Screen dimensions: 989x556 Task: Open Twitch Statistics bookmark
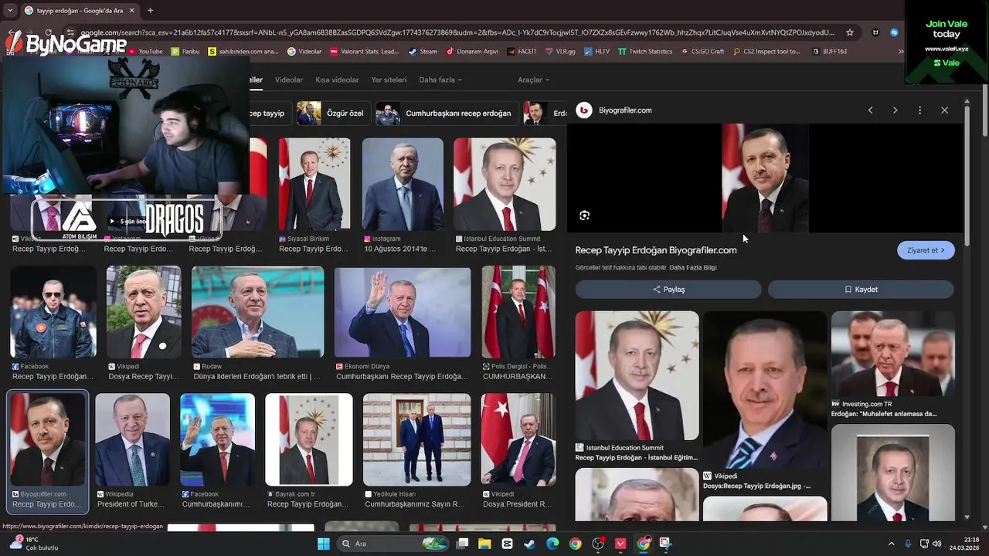tap(645, 52)
